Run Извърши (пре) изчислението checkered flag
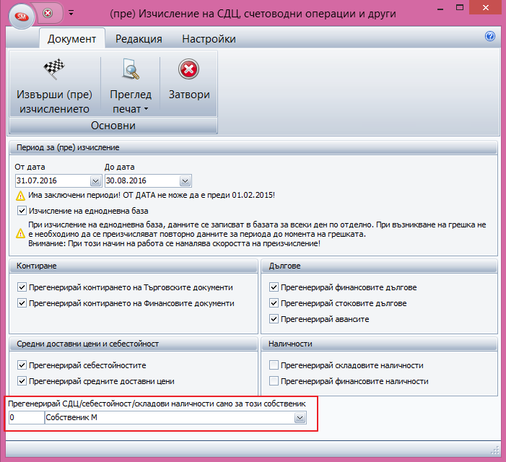 tap(55, 84)
